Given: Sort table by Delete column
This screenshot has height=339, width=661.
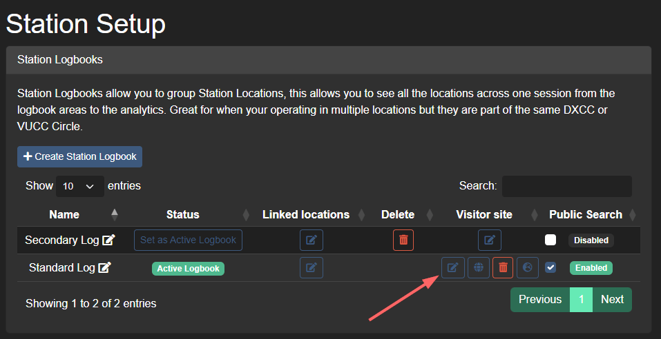Looking at the screenshot, I should pos(398,214).
